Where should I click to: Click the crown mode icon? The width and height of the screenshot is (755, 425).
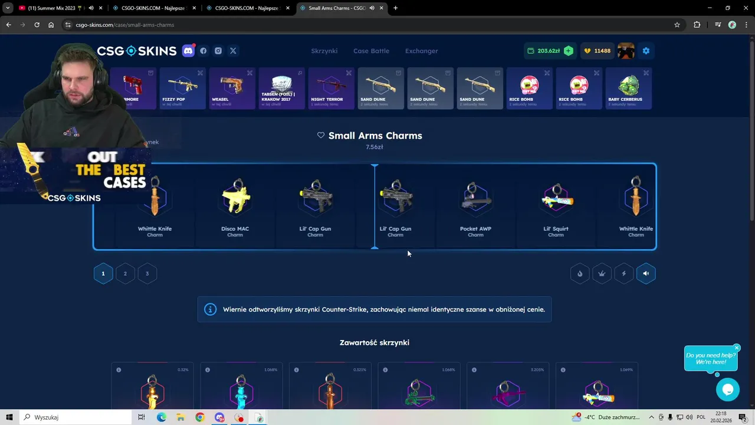click(x=602, y=273)
